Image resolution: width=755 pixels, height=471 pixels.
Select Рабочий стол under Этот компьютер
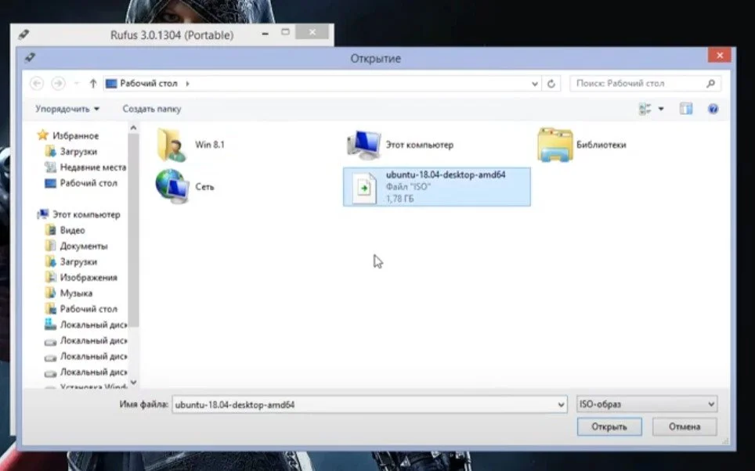tap(89, 309)
